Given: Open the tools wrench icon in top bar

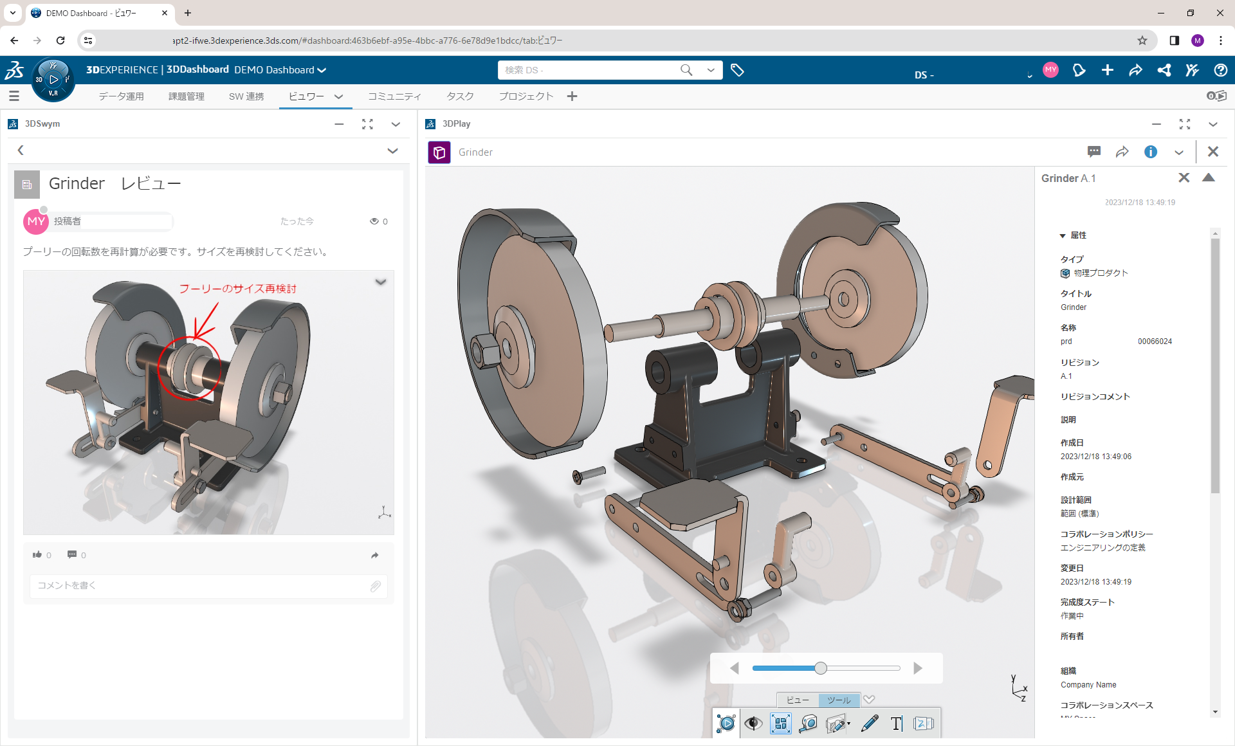Looking at the screenshot, I should tap(1192, 70).
